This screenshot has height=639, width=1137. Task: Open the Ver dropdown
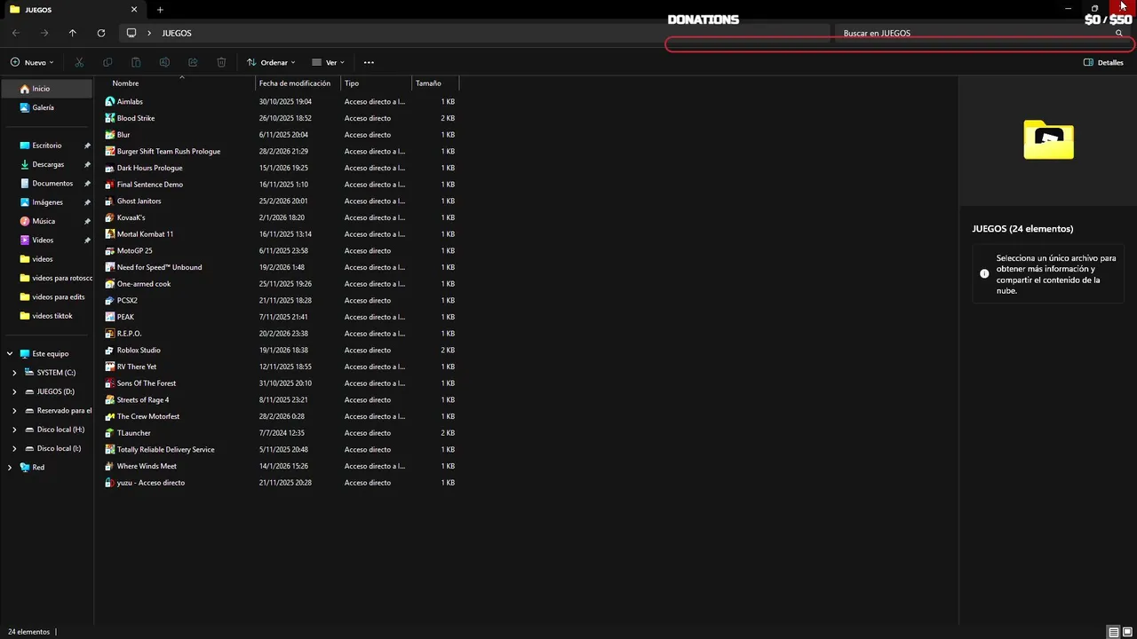click(x=328, y=62)
